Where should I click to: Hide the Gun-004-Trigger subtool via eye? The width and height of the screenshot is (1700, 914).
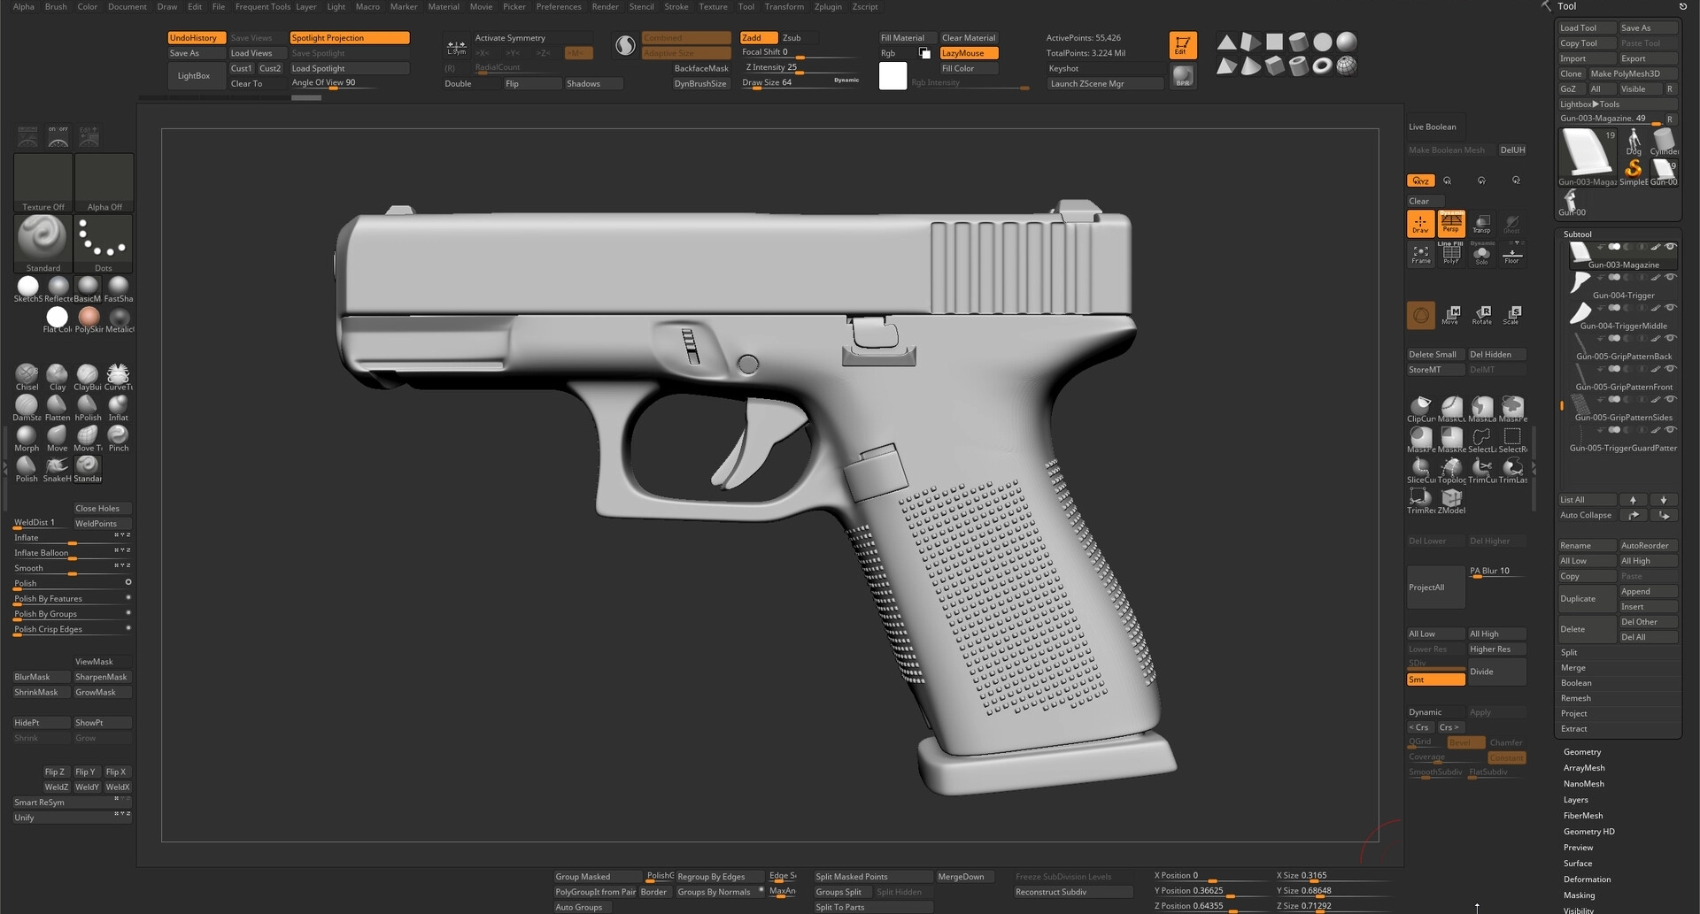point(1671,278)
